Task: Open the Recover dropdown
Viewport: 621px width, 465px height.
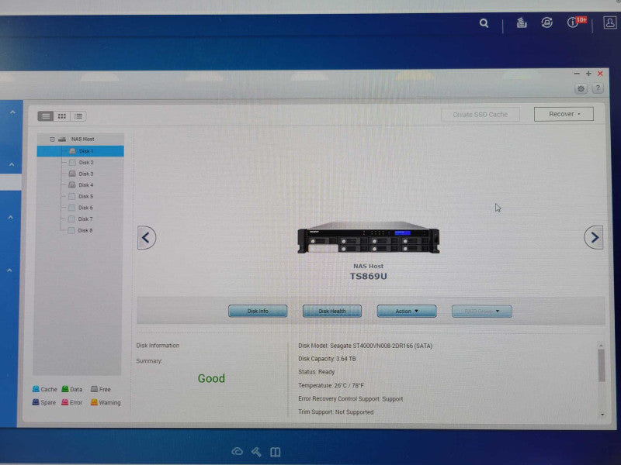Action: pyautogui.click(x=564, y=114)
